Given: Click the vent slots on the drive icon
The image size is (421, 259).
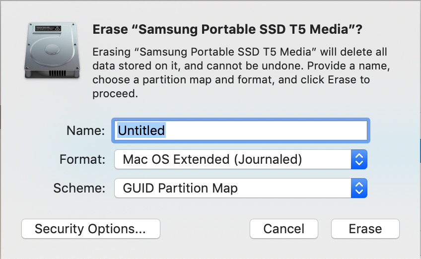Looking at the screenshot, I should 57,72.
